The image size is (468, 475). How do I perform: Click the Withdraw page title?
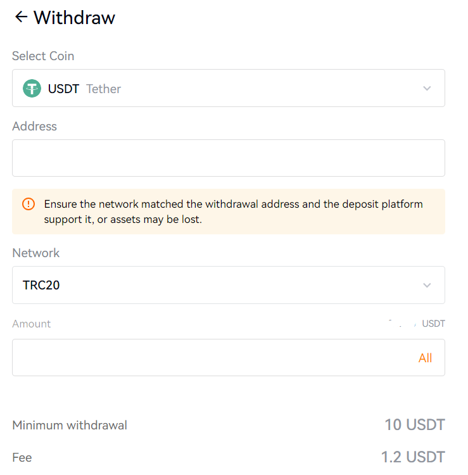(x=74, y=17)
